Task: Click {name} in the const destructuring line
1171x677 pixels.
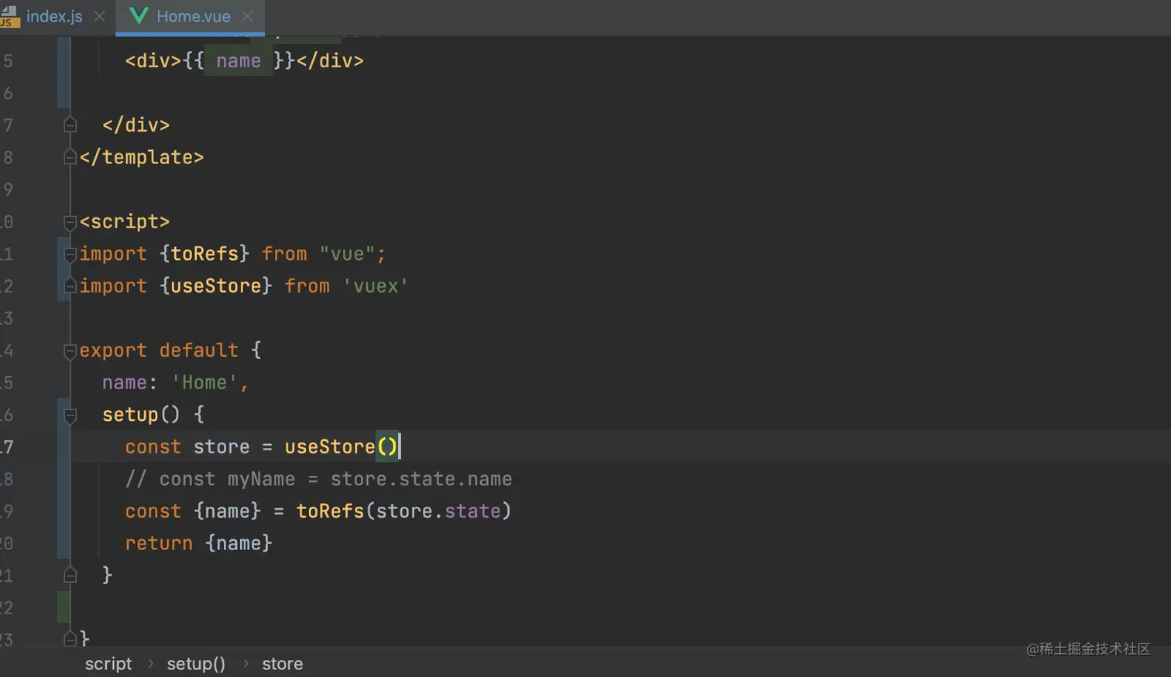Action: [x=228, y=511]
